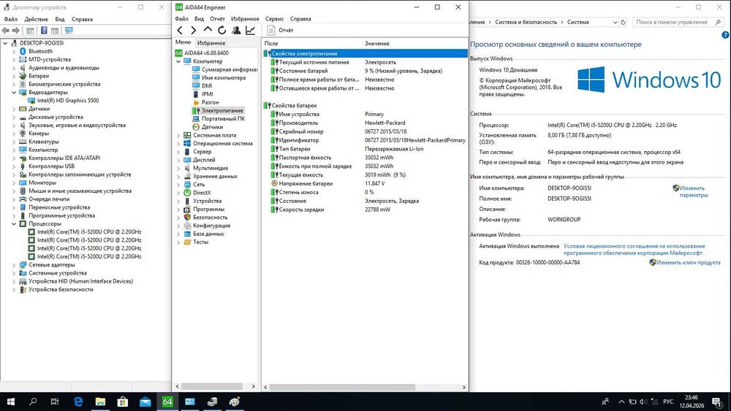Select Клавиатуры in Device Manager
This screenshot has height=411, width=731.
pos(44,142)
